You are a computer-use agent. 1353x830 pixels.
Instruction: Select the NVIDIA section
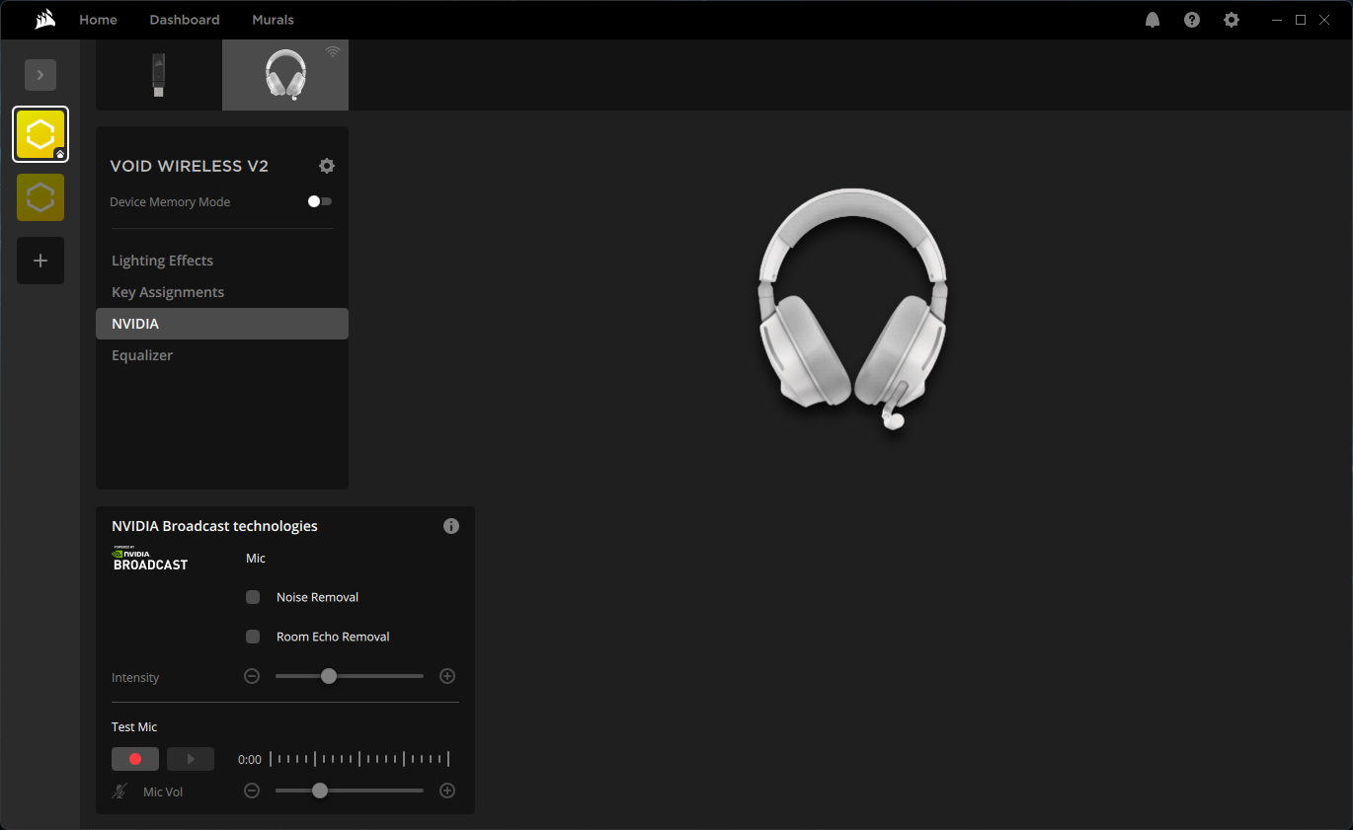tap(222, 324)
